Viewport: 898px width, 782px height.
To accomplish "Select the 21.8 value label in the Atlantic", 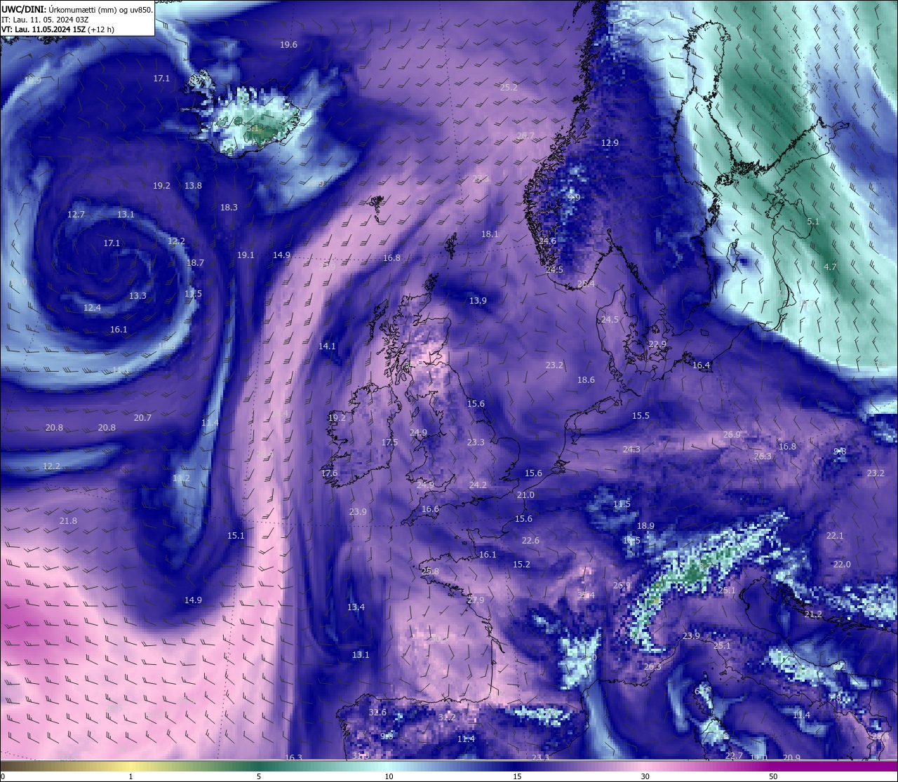I will point(68,521).
